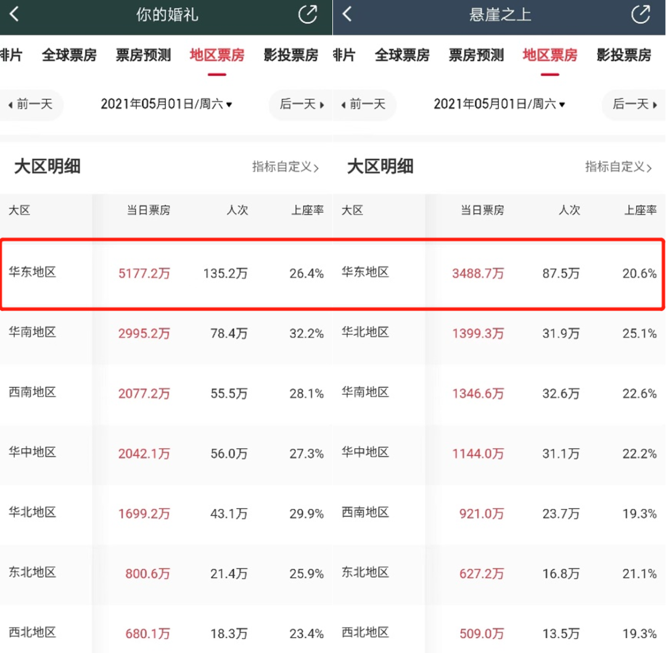Tap back arrow on 你的婚礼 page
The height and width of the screenshot is (653, 666).
tap(15, 14)
